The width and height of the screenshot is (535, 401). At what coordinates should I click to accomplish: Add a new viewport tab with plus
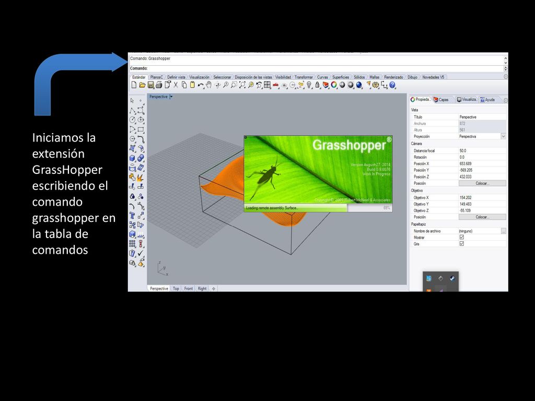(214, 288)
